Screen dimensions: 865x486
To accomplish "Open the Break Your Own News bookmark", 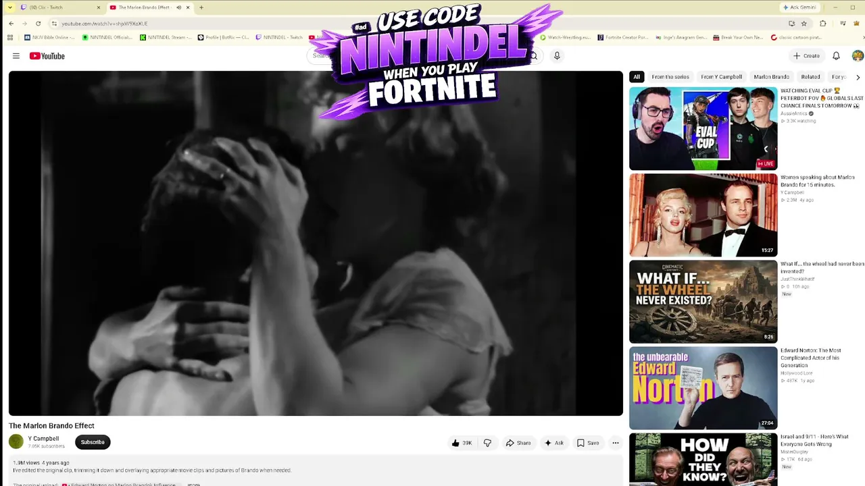I will 739,37.
